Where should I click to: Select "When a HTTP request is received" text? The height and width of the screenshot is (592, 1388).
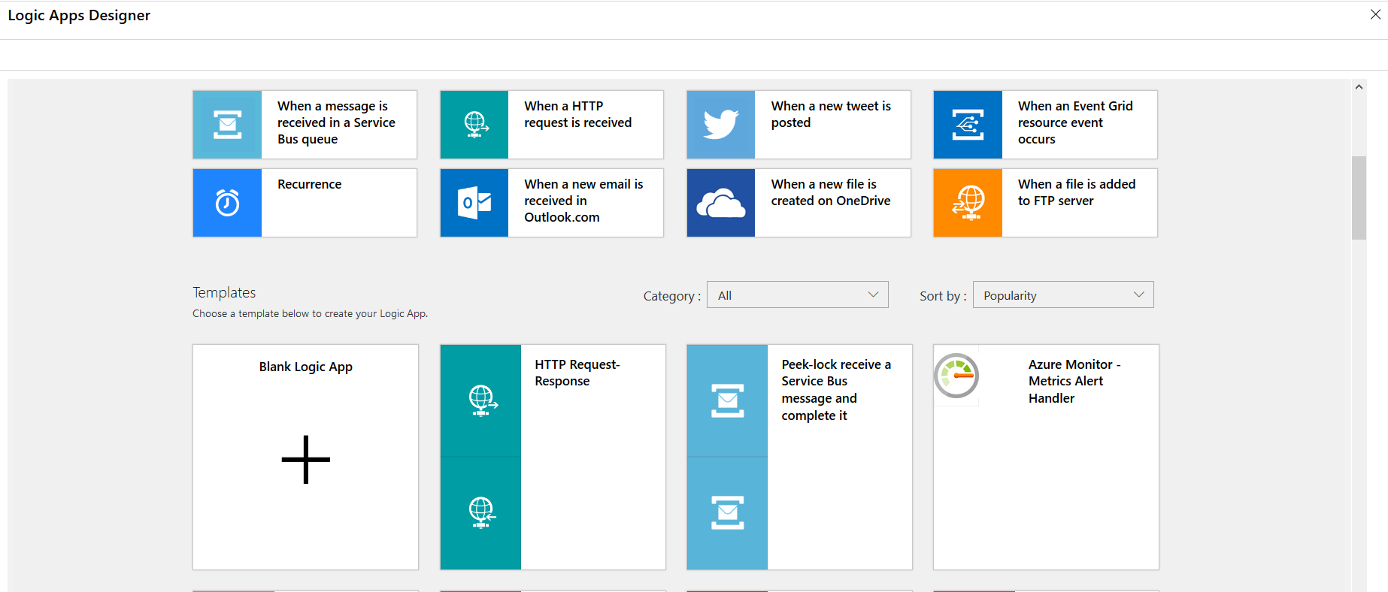tap(578, 114)
